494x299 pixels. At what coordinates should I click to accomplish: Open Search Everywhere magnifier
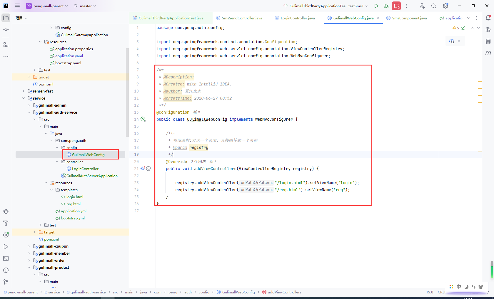coord(434,6)
